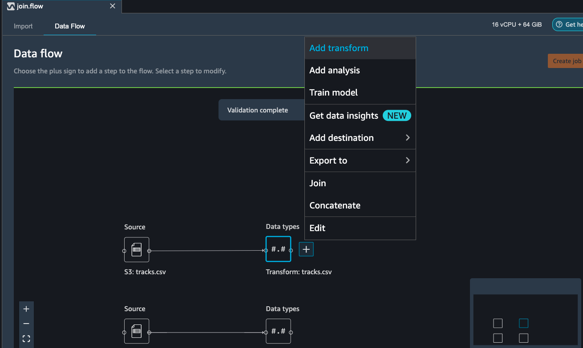Click the tracks.csv Source file node icon
Viewport: 583px width, 348px height.
pos(137,250)
